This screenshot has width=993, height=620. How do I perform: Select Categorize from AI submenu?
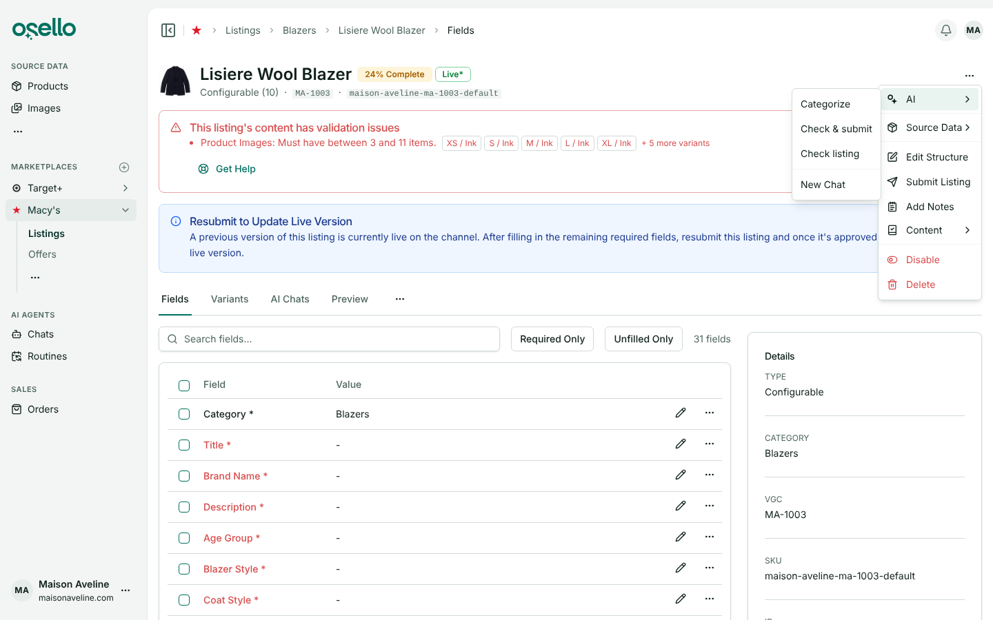836,104
